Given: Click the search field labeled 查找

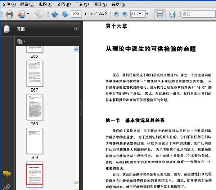Looking at the screenshot, I should tap(199, 14).
